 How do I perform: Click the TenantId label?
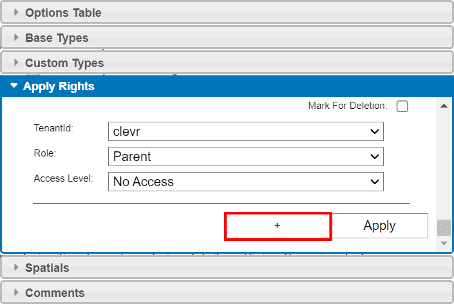point(53,128)
